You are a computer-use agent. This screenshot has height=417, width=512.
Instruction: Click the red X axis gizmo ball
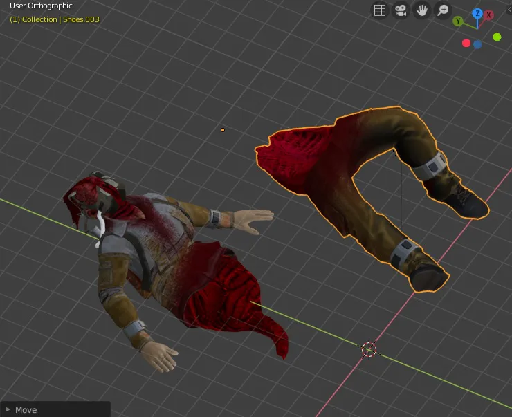point(488,15)
